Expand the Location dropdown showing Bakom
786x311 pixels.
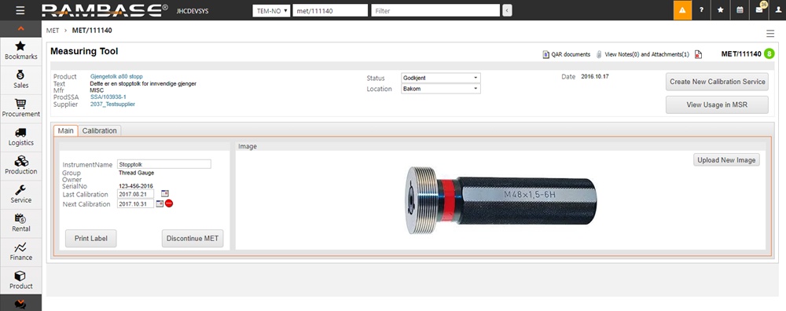(x=441, y=89)
